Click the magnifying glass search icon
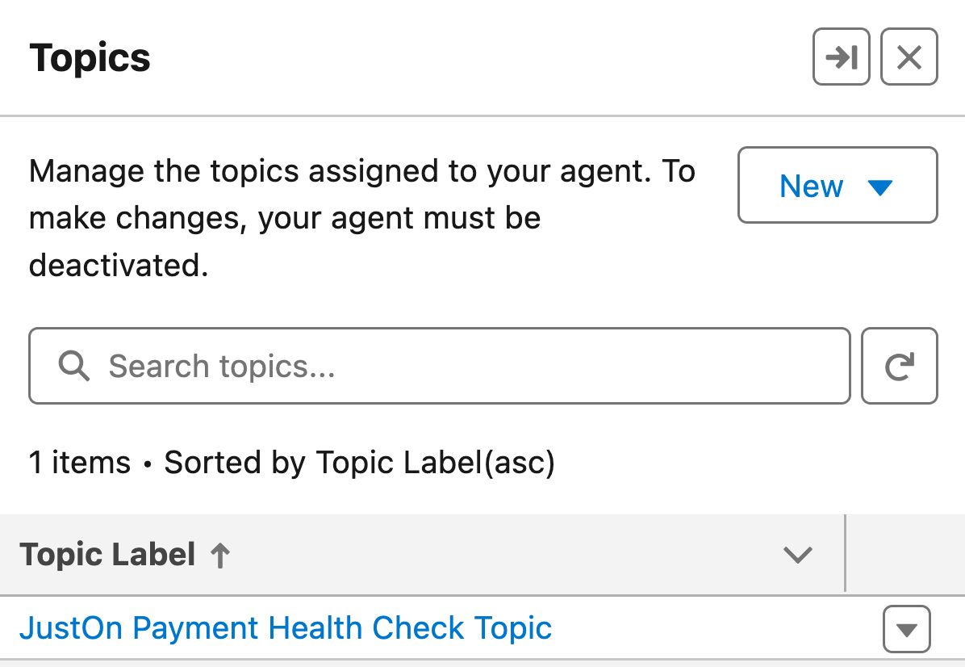This screenshot has width=965, height=667. point(73,366)
